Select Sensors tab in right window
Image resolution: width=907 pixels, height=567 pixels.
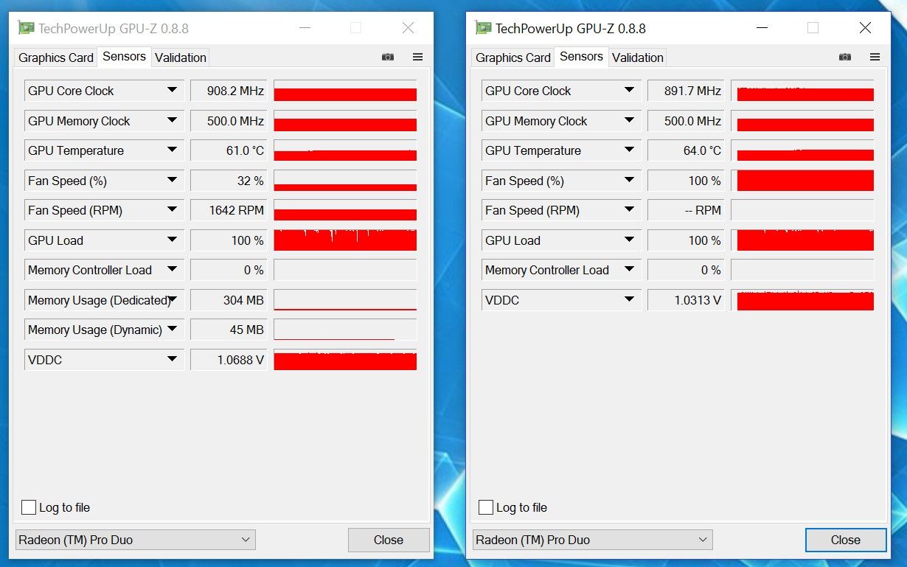tap(581, 57)
